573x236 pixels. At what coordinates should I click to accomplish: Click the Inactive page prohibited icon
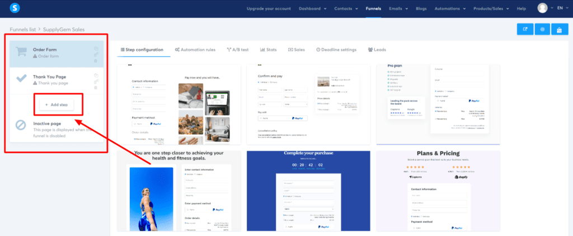[21, 126]
